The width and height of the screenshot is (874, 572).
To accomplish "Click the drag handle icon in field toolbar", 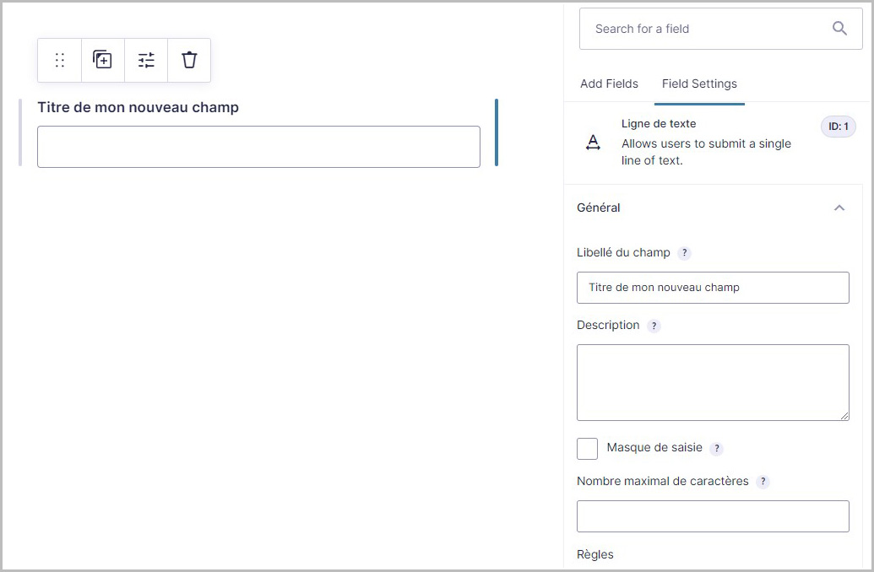I will (60, 60).
